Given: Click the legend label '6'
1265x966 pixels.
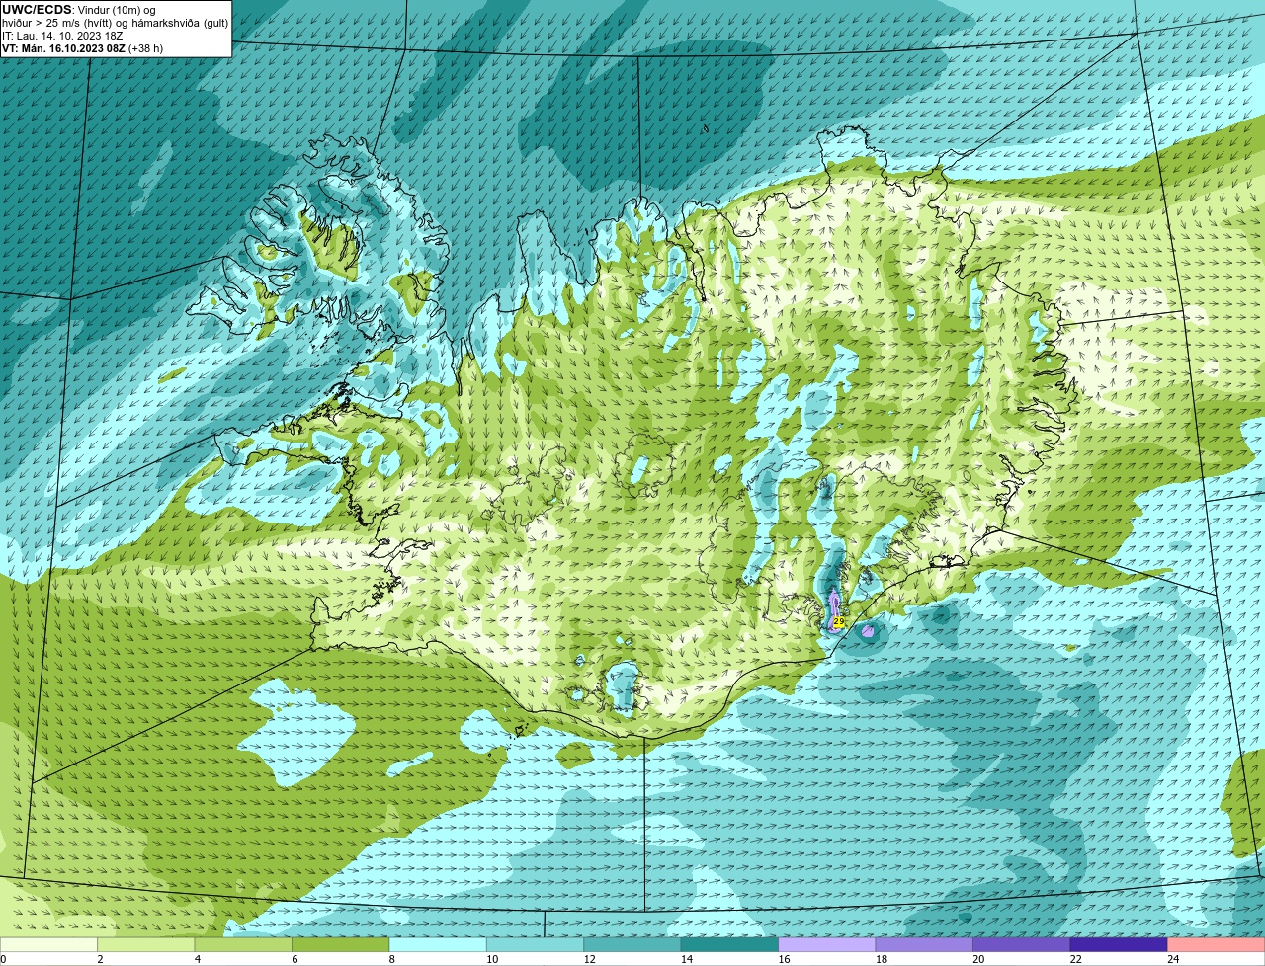Looking at the screenshot, I should point(294,959).
